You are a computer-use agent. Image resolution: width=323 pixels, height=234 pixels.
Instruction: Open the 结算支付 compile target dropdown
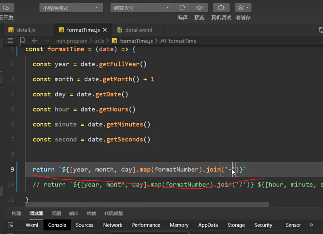(142, 8)
